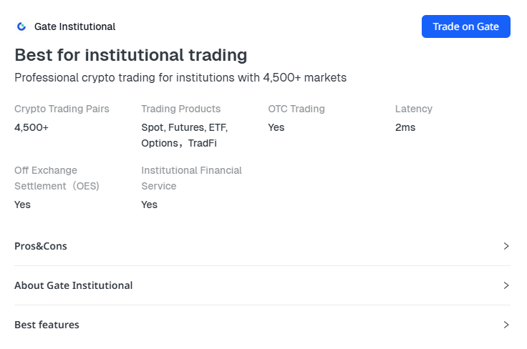
Task: Click the Gate Institutional brand name
Action: pos(74,26)
